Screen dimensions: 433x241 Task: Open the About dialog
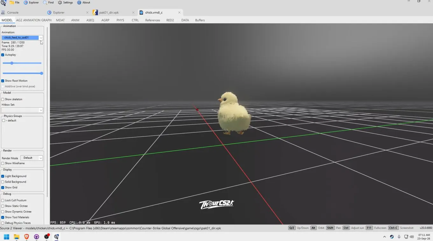pos(84,3)
